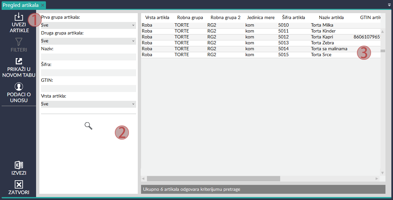Sort by the Robna grupa 2 column header
The width and height of the screenshot is (393, 200).
[225, 17]
